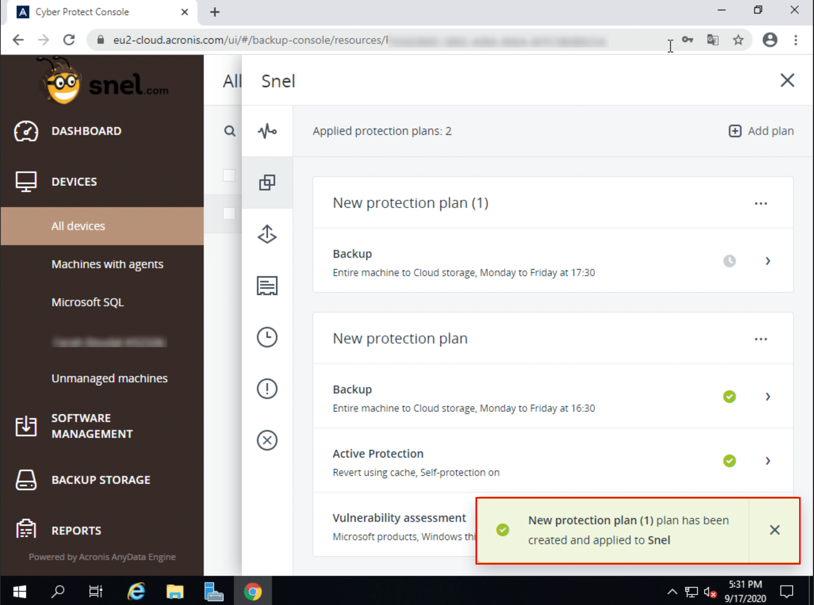Viewport: 814px width, 605px height.
Task: Click the search magnifier in All devices
Action: [230, 131]
